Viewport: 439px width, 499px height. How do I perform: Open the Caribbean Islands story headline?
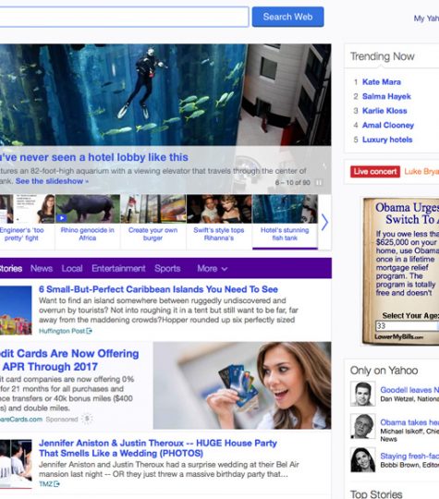click(x=158, y=289)
